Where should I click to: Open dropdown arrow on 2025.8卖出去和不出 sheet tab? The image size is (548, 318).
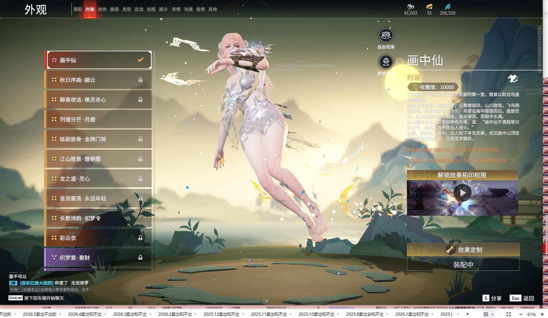click(x=388, y=314)
